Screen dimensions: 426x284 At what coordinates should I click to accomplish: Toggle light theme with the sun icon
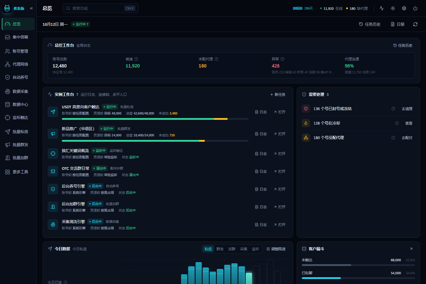coord(393,8)
